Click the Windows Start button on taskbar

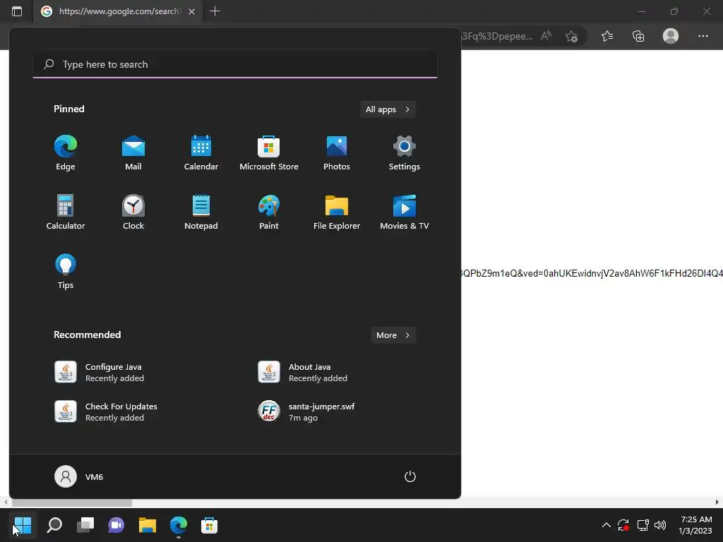point(23,525)
